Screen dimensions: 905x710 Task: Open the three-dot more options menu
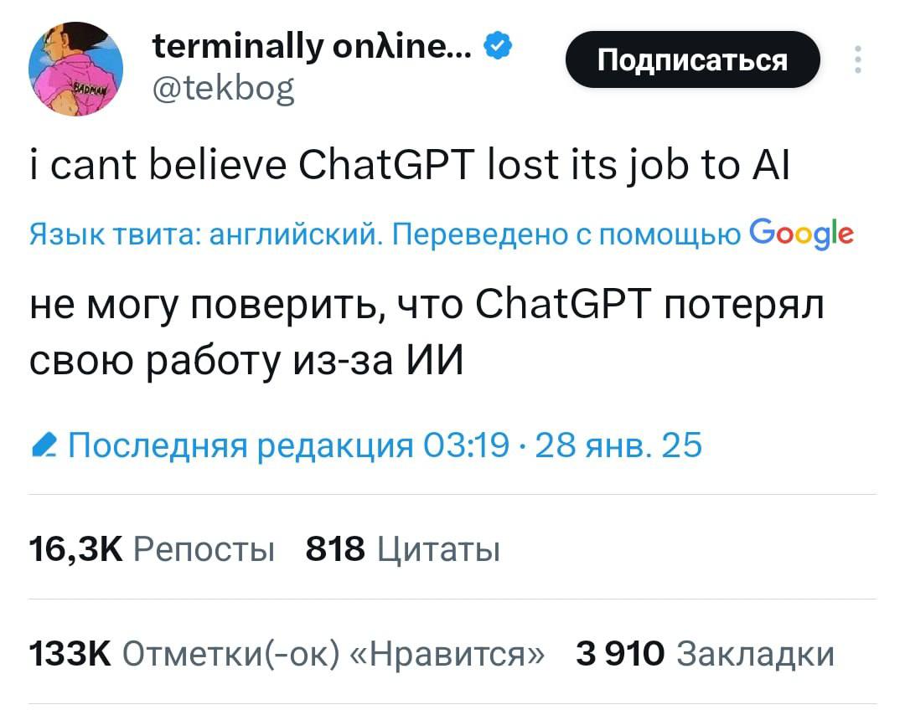click(857, 60)
